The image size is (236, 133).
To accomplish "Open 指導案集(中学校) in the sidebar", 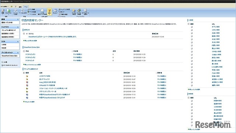I will [8, 37].
